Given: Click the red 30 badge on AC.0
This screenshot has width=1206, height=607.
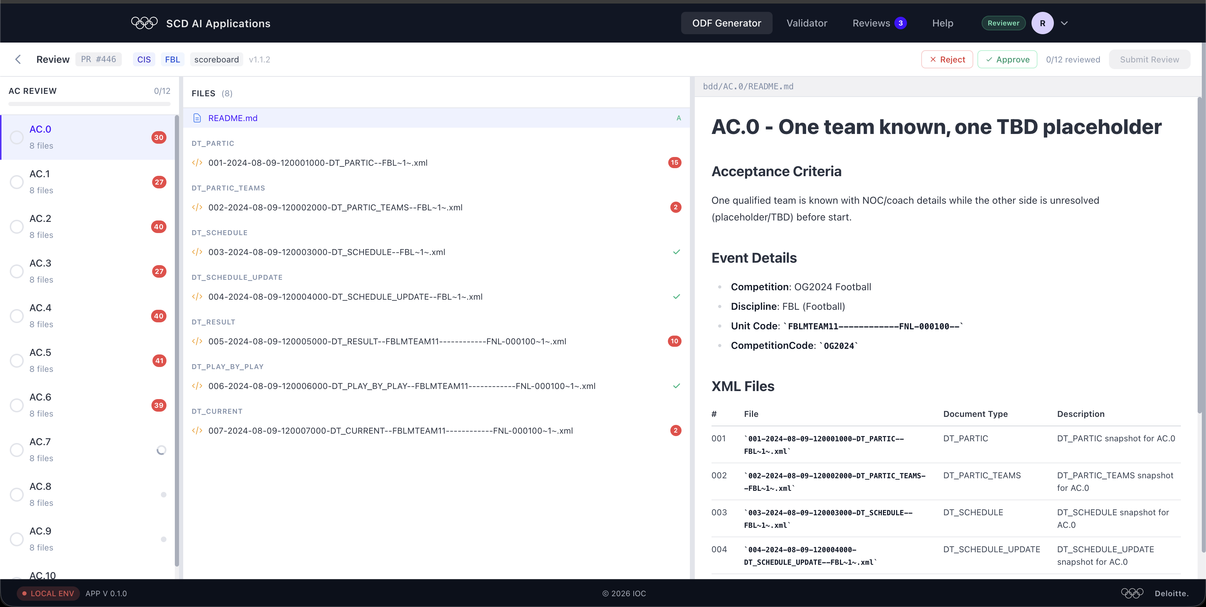Looking at the screenshot, I should click(x=159, y=137).
